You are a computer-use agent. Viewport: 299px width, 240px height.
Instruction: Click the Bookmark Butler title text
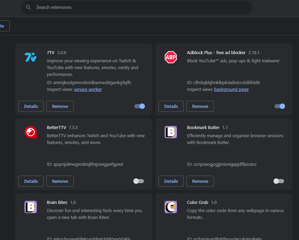pyautogui.click(x=203, y=127)
